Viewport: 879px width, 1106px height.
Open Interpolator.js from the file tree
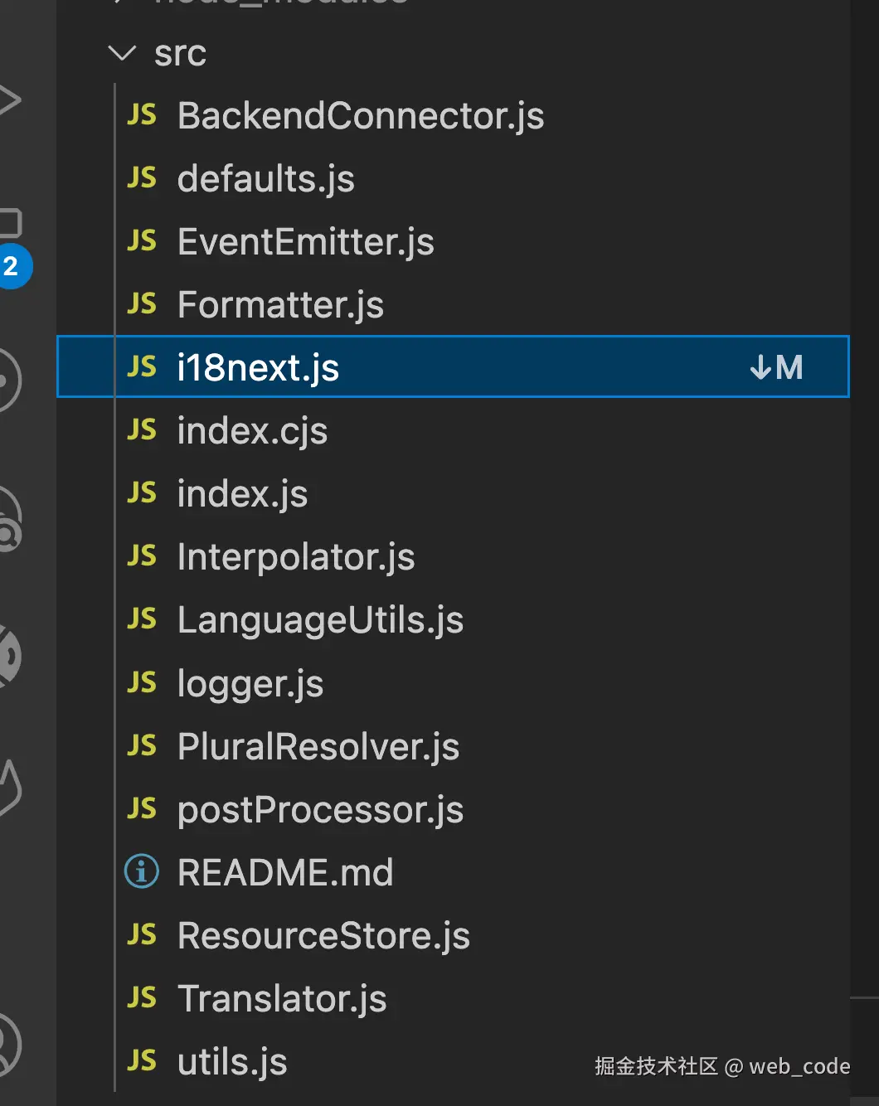296,557
